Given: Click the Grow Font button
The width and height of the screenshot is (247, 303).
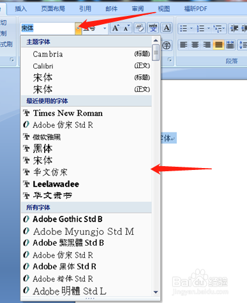Looking at the screenshot, I should (116, 28).
